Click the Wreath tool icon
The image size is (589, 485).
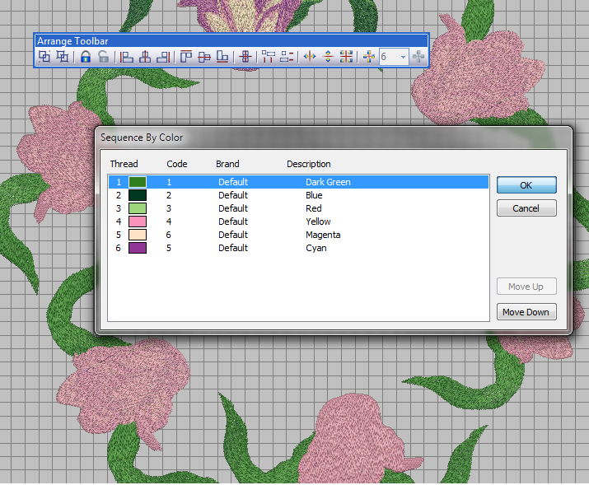pos(369,57)
